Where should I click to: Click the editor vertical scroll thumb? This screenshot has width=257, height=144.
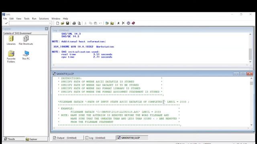point(251,83)
